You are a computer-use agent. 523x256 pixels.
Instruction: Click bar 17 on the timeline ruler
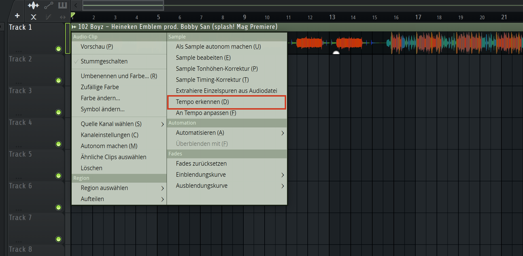pos(418,17)
